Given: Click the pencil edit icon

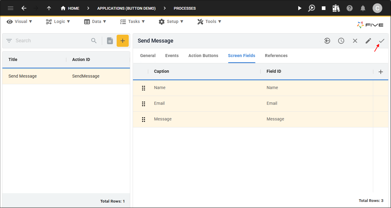Looking at the screenshot, I should point(368,41).
